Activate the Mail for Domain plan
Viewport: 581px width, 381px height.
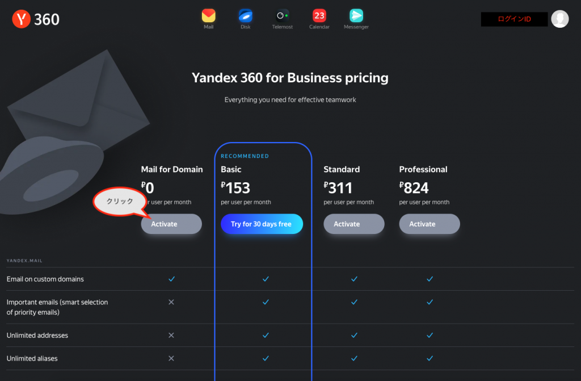tap(171, 224)
